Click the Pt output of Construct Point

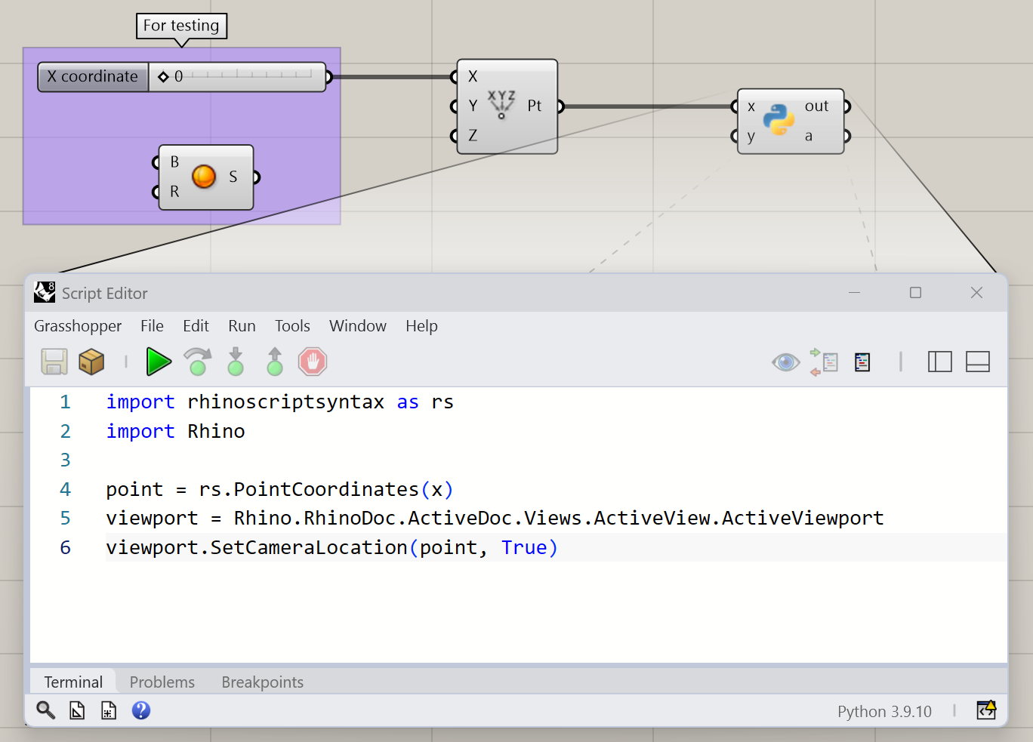tap(535, 106)
